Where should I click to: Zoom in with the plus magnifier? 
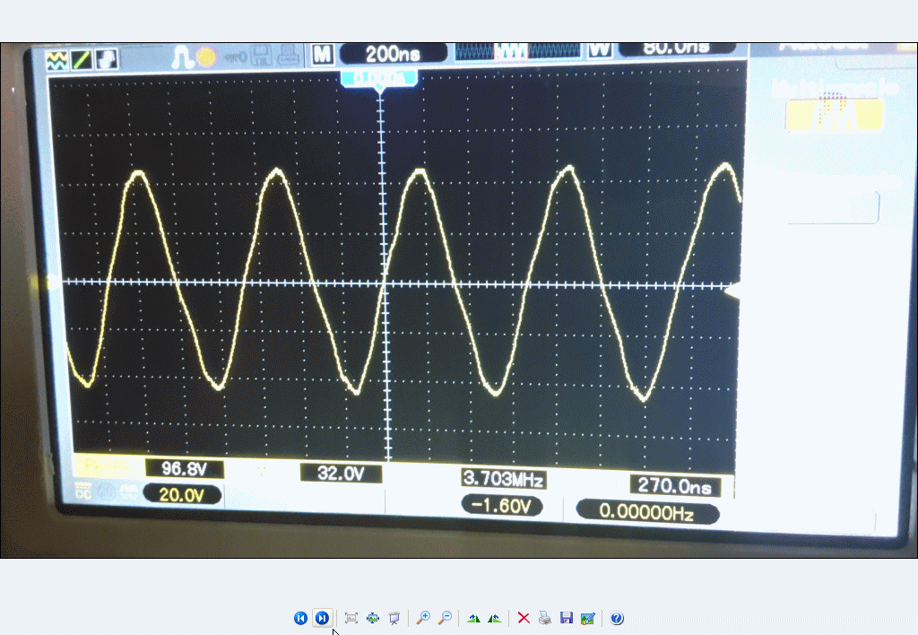tap(423, 618)
